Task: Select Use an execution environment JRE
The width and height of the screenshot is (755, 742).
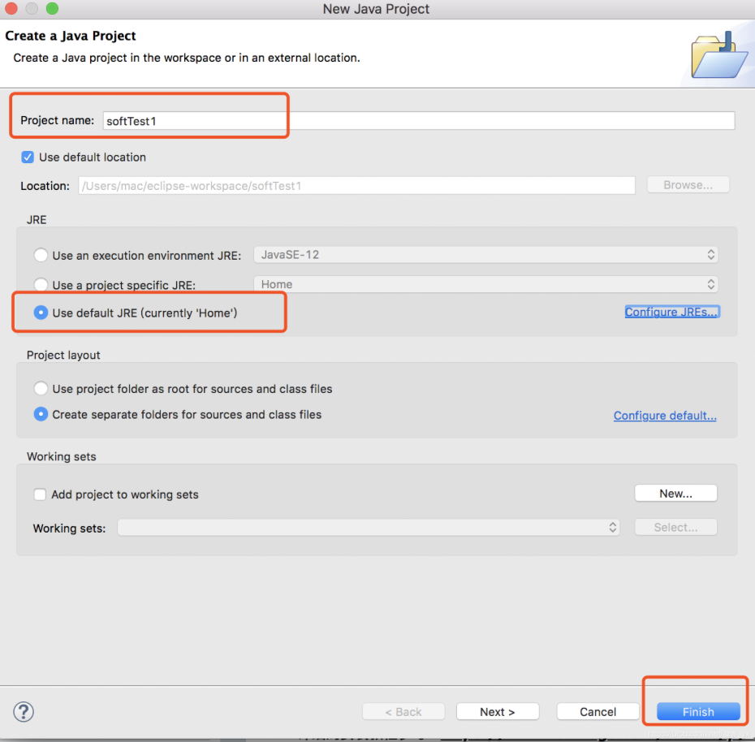Action: click(x=41, y=255)
